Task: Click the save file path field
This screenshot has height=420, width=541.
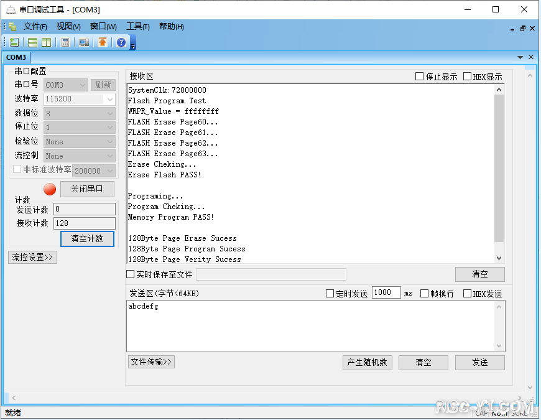Action: (271, 274)
